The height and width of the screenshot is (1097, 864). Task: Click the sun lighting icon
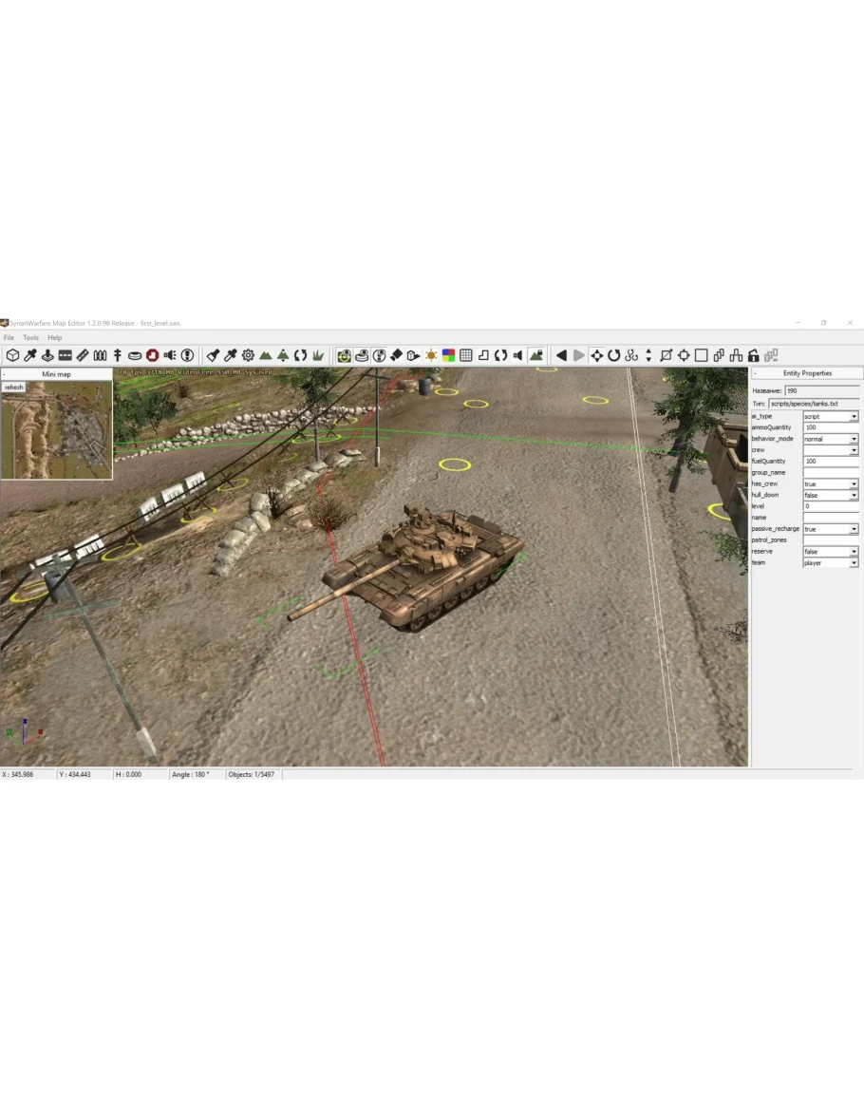point(431,355)
